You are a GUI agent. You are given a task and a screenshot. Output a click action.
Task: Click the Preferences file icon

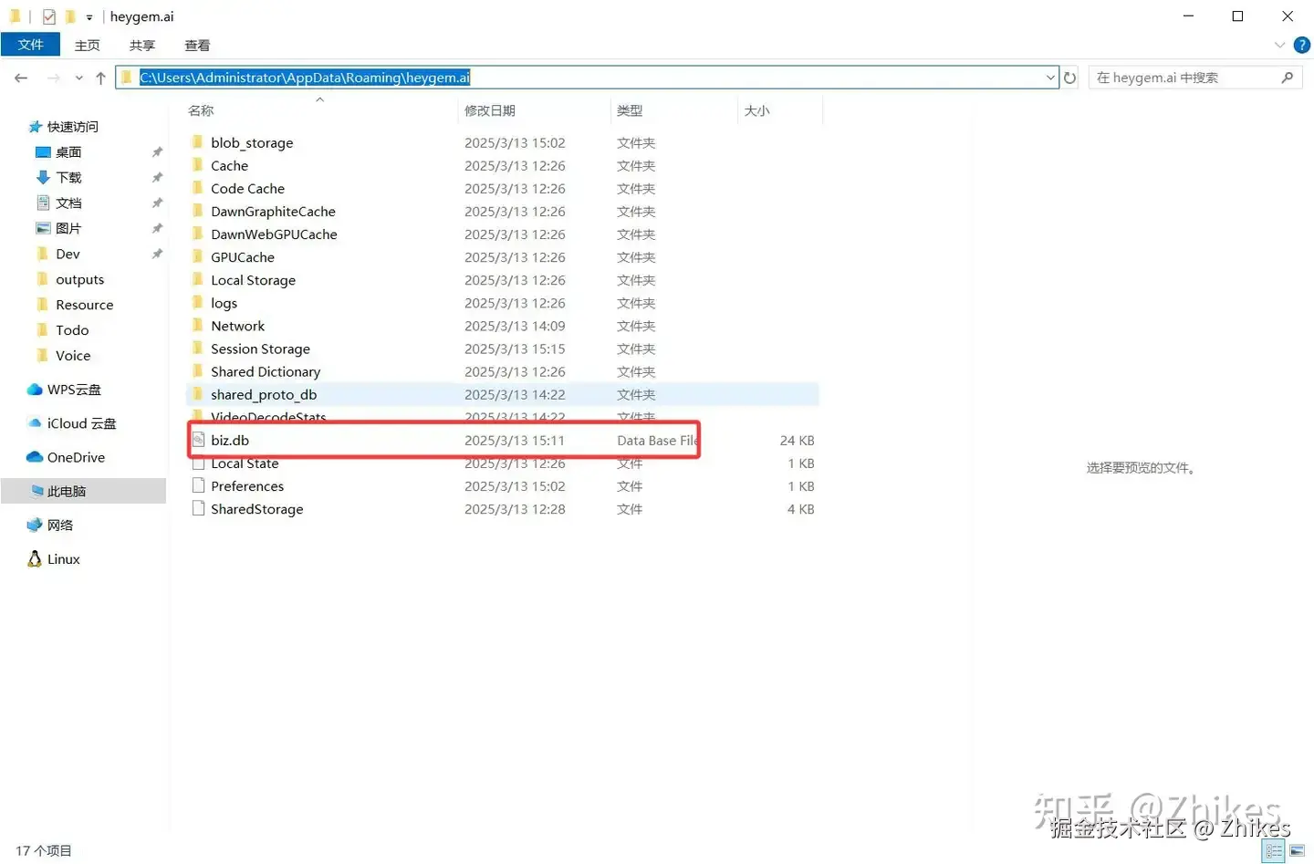[x=198, y=486]
